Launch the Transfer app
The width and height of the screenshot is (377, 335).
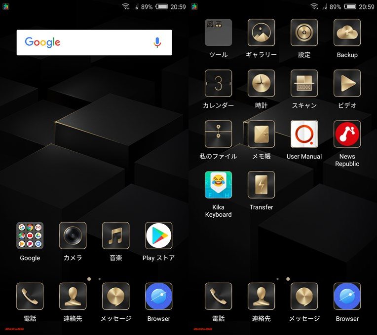261,185
